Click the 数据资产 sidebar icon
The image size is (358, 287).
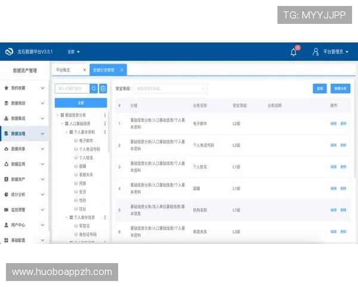(x=7, y=179)
